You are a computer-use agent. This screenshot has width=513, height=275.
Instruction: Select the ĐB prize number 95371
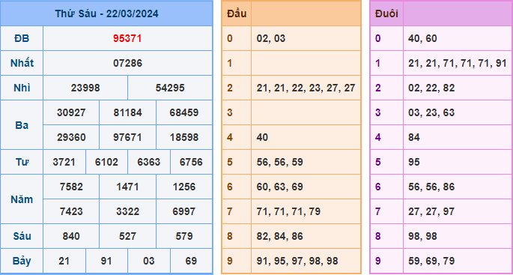tap(127, 39)
